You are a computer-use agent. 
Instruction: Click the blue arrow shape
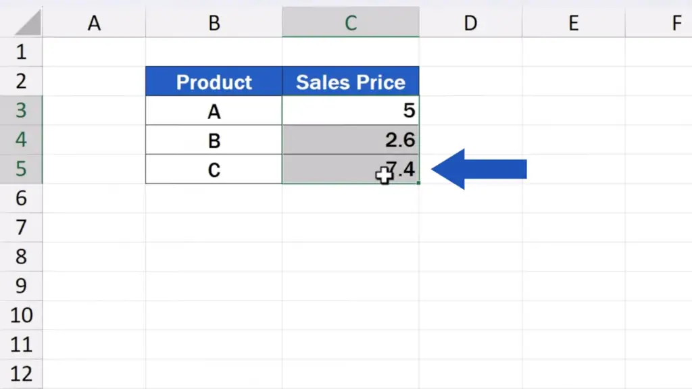(x=479, y=169)
